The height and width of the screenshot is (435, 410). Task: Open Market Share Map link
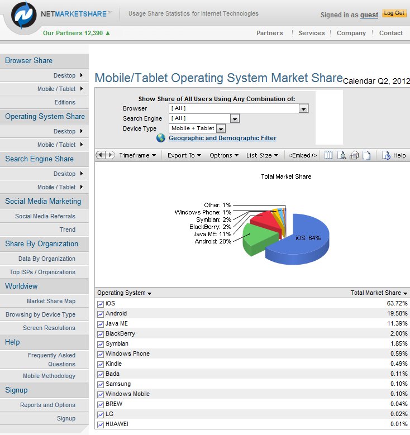coord(51,301)
